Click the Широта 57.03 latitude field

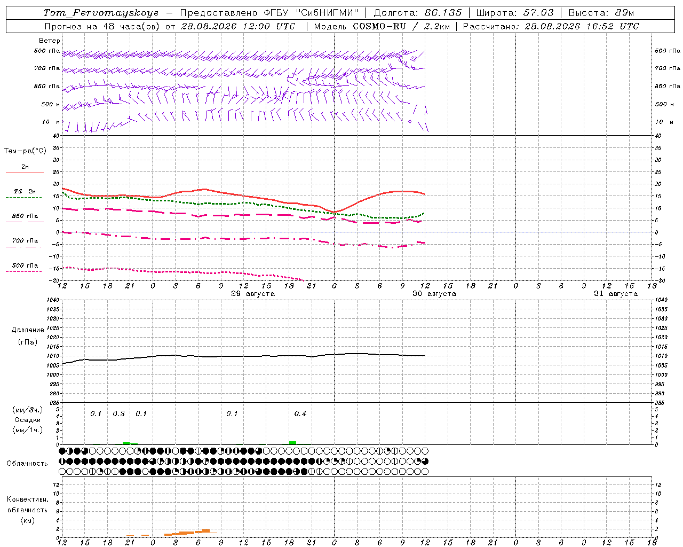[515, 13]
